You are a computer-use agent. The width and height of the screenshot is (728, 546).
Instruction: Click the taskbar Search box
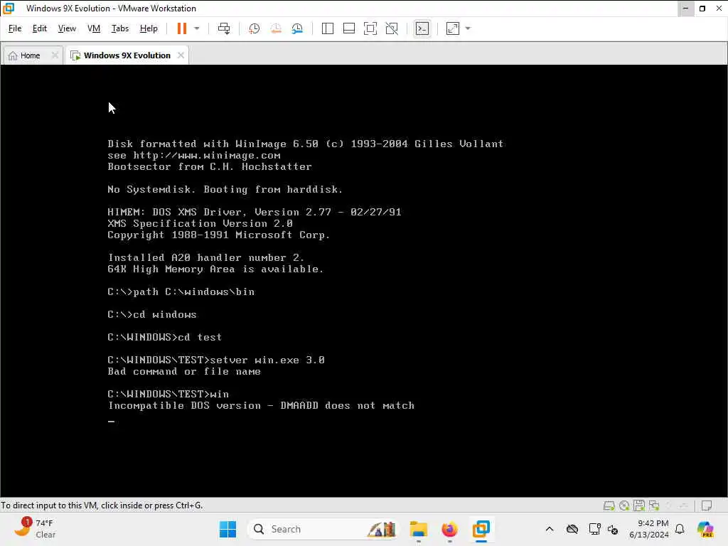click(323, 529)
